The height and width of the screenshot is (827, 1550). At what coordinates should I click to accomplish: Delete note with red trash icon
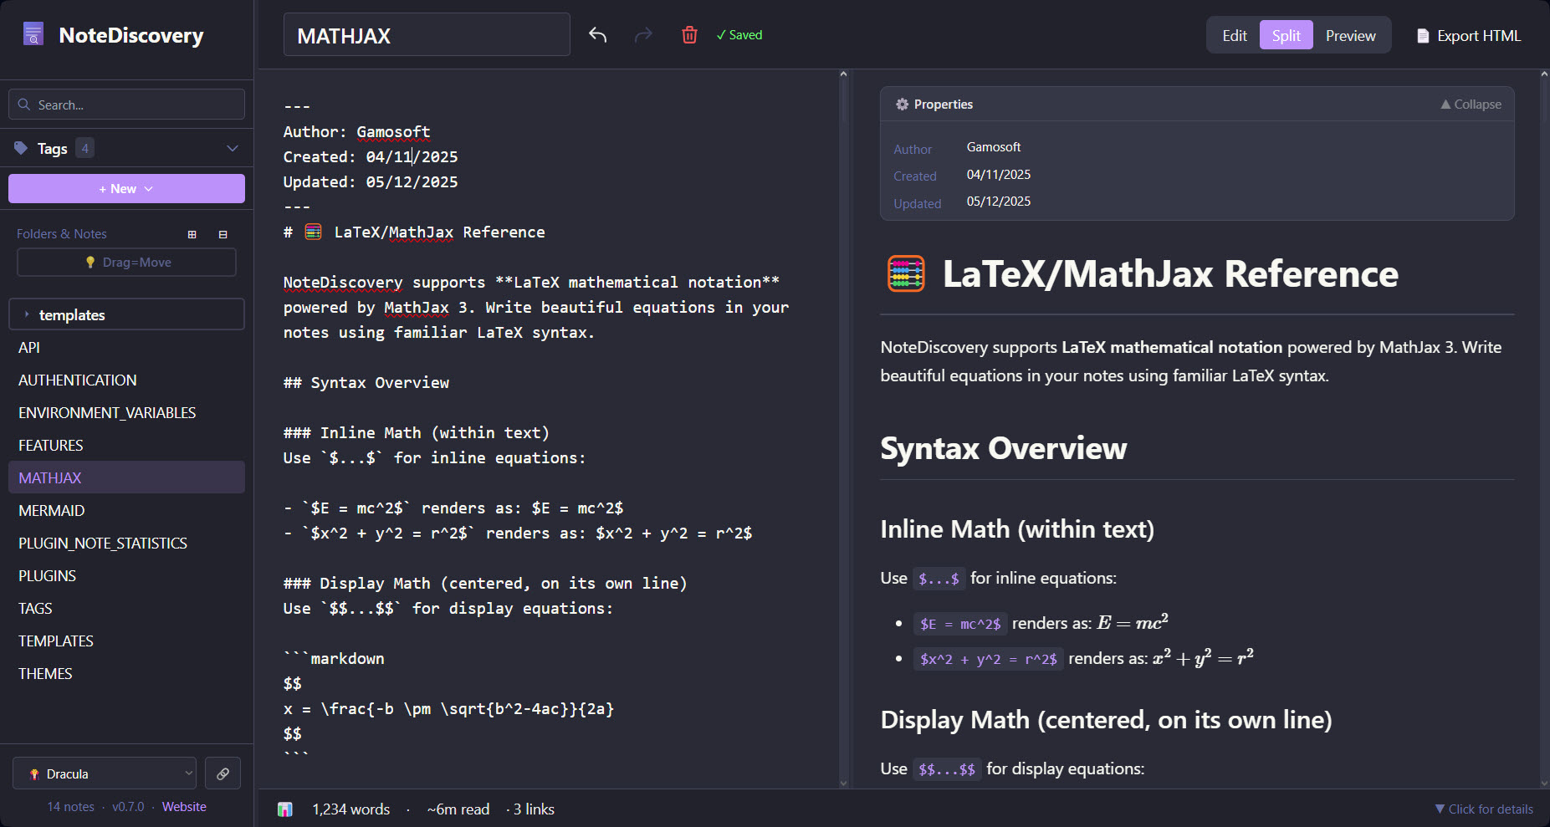pos(689,35)
